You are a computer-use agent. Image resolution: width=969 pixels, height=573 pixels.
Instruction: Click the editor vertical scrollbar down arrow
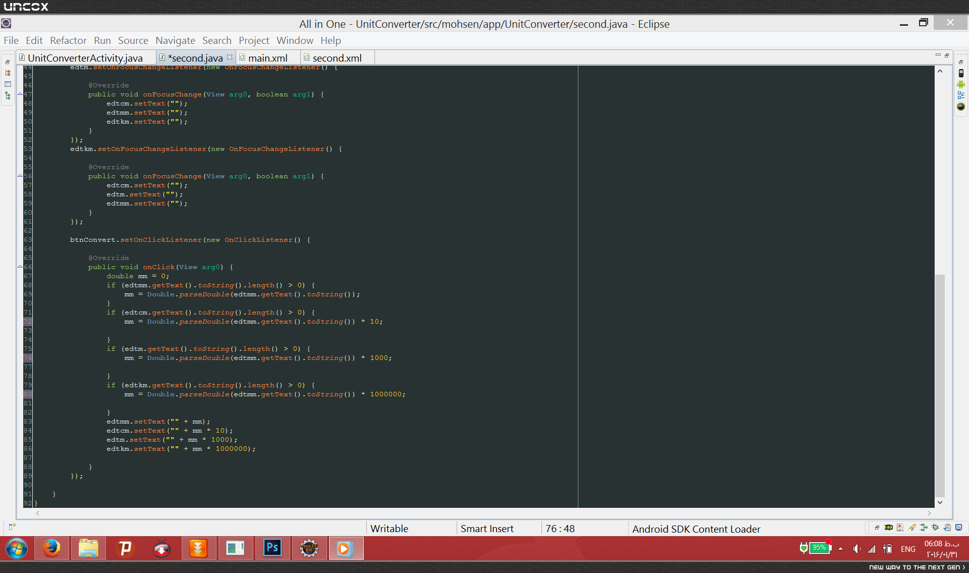click(x=940, y=502)
